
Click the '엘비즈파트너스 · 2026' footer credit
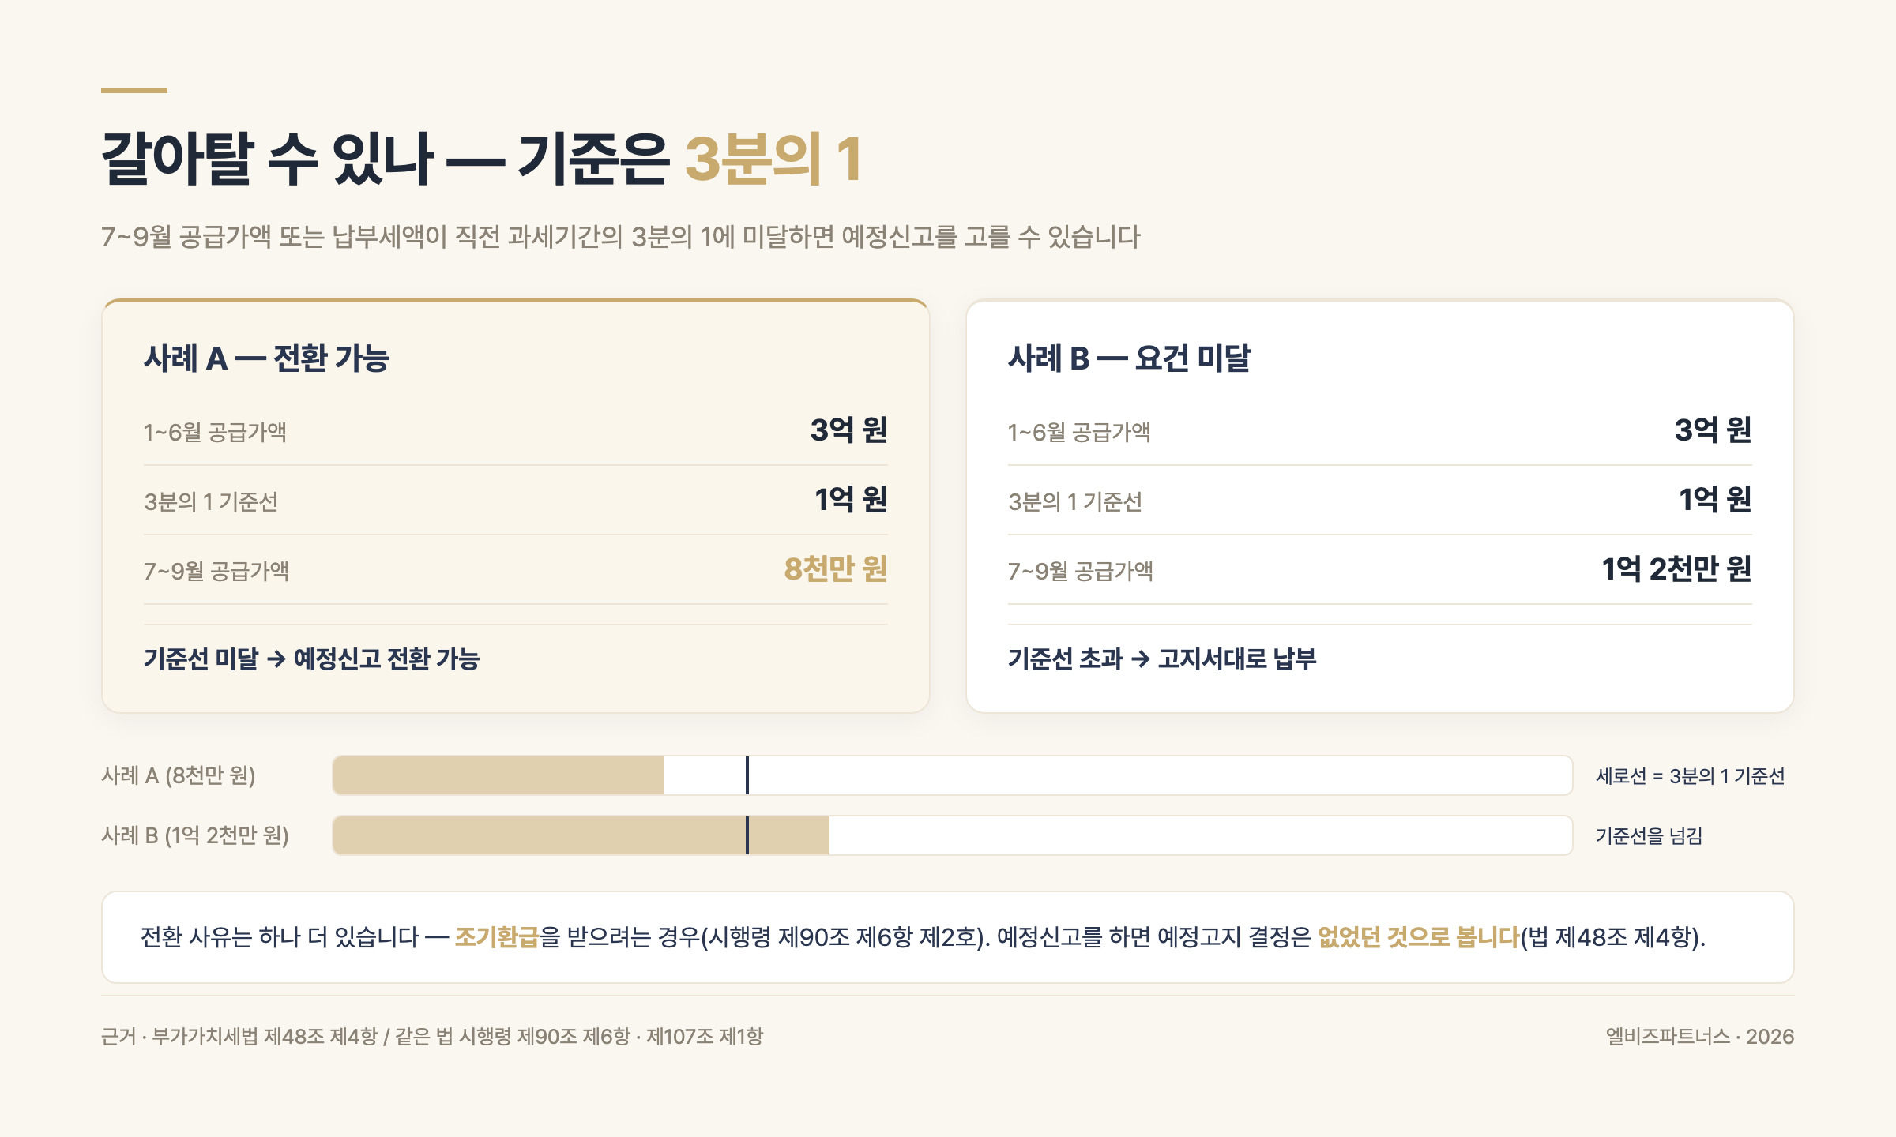(1700, 1037)
